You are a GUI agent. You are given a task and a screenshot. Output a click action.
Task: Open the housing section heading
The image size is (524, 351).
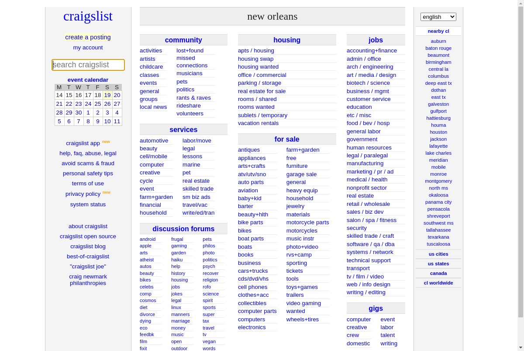[x=287, y=40]
